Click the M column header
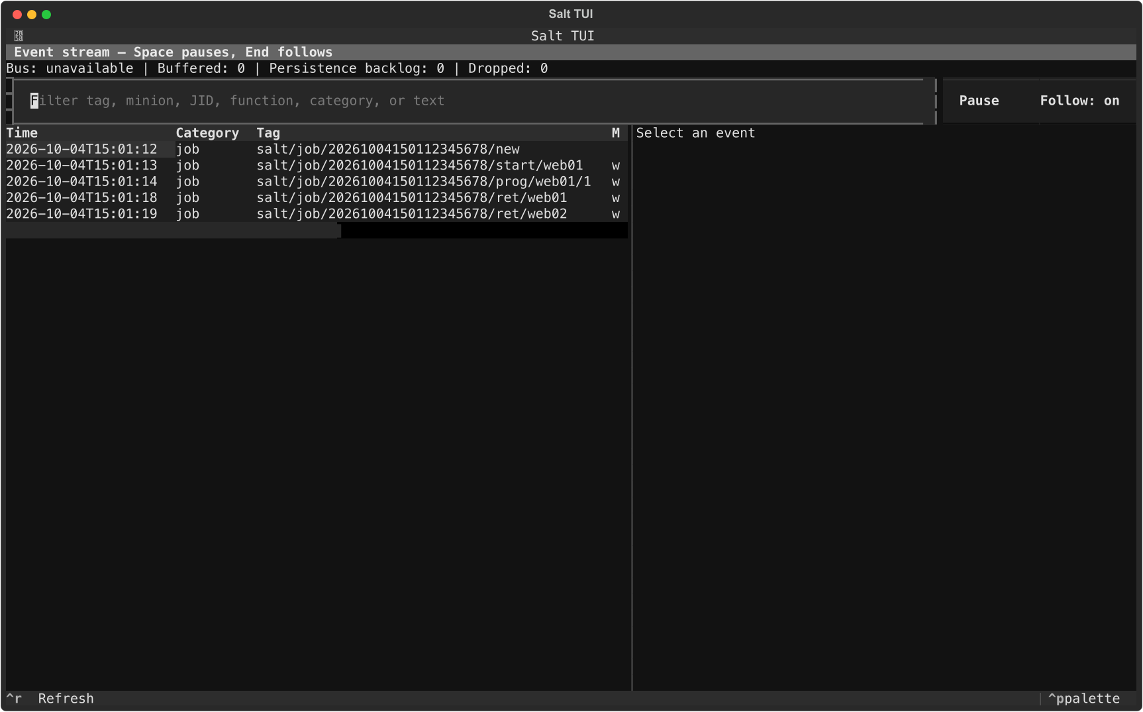1143x712 pixels. point(616,133)
